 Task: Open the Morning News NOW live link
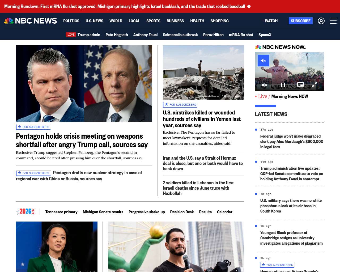(x=290, y=96)
